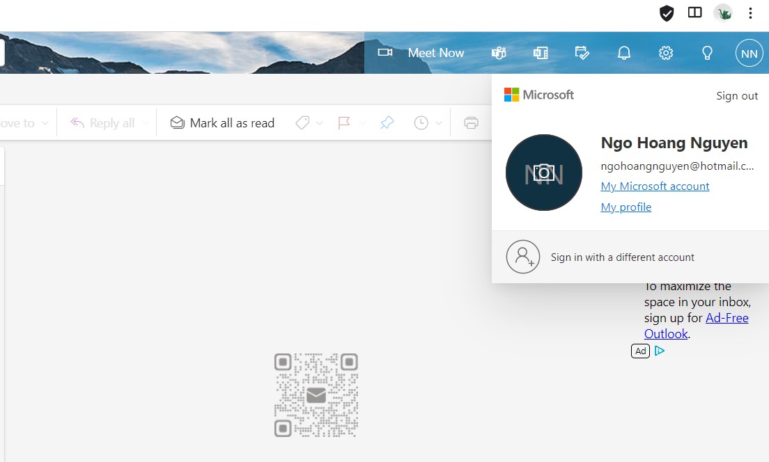Click the browser shield extension icon
This screenshot has width=769, height=462.
(667, 13)
